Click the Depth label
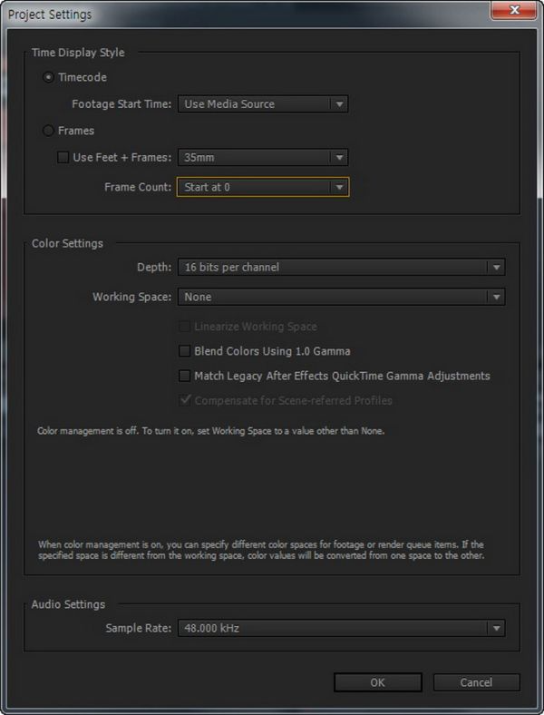 click(154, 267)
